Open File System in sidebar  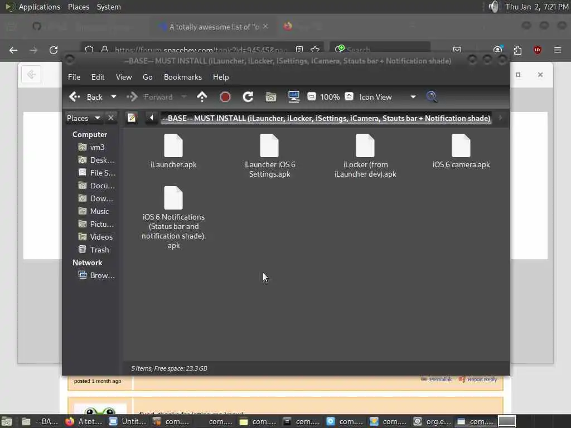(96, 173)
